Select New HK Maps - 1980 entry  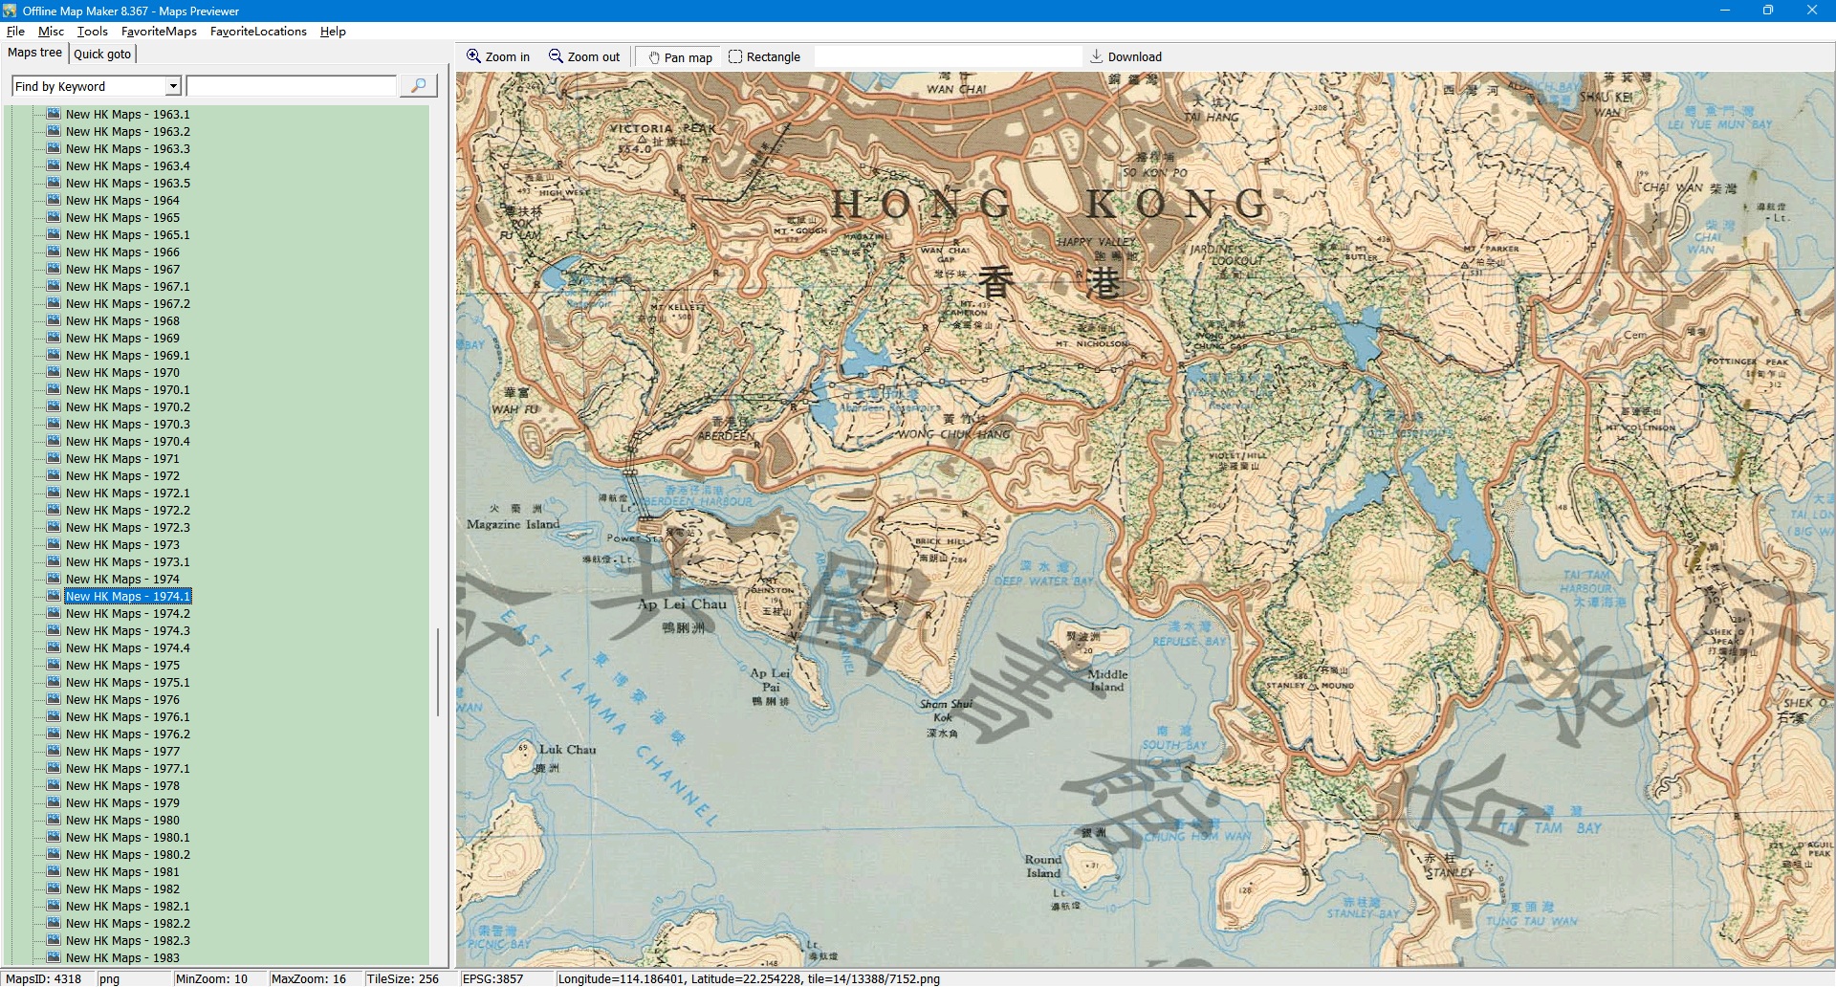(x=122, y=820)
